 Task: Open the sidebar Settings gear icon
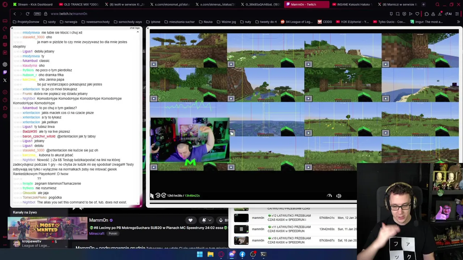(5, 116)
